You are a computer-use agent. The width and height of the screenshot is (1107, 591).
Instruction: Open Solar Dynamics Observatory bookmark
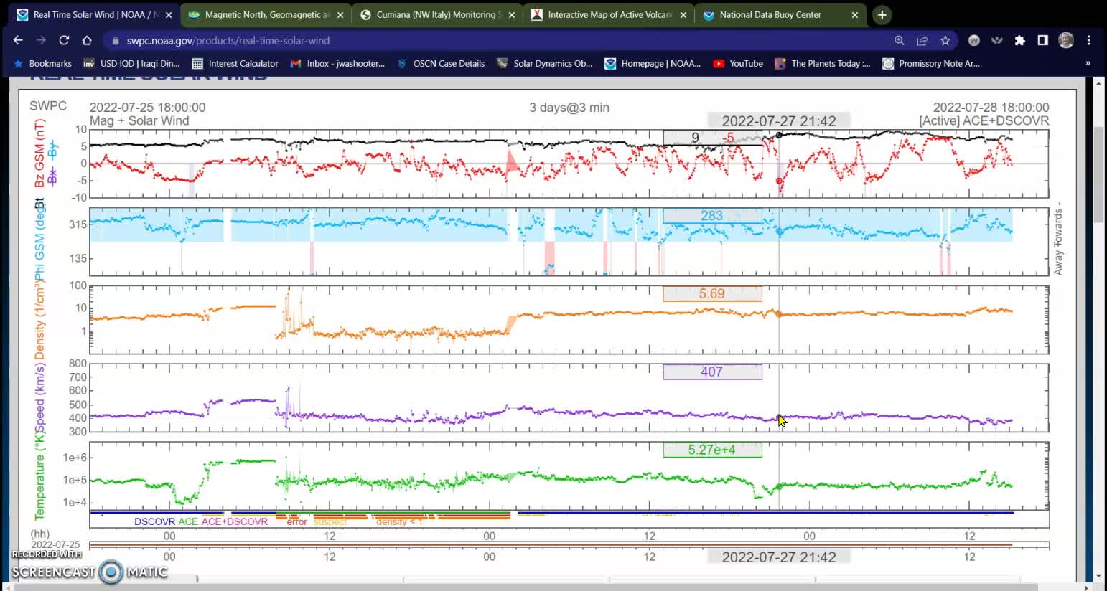click(x=546, y=64)
